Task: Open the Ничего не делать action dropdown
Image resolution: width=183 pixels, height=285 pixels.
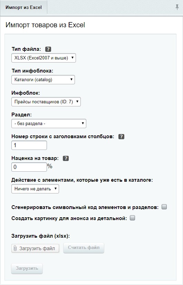Action: (35, 189)
